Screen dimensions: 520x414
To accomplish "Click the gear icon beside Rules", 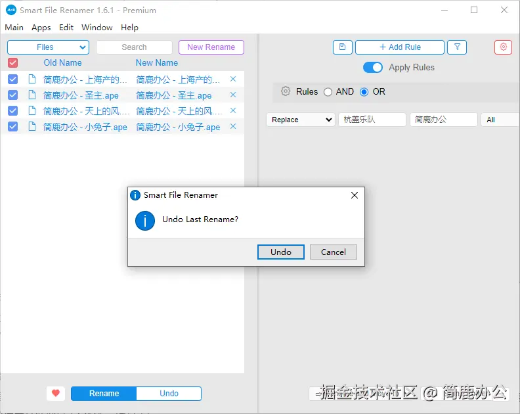I will click(286, 91).
